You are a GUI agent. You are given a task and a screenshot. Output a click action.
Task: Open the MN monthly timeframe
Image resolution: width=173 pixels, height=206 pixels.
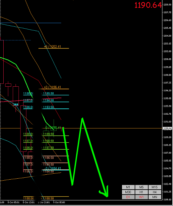point(155,197)
